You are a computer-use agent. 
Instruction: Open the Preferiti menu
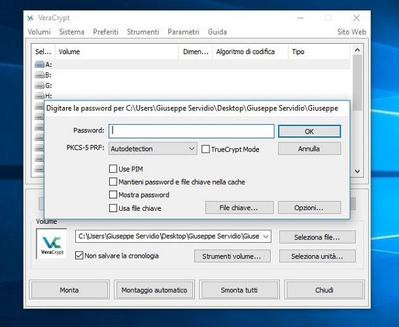tap(105, 31)
